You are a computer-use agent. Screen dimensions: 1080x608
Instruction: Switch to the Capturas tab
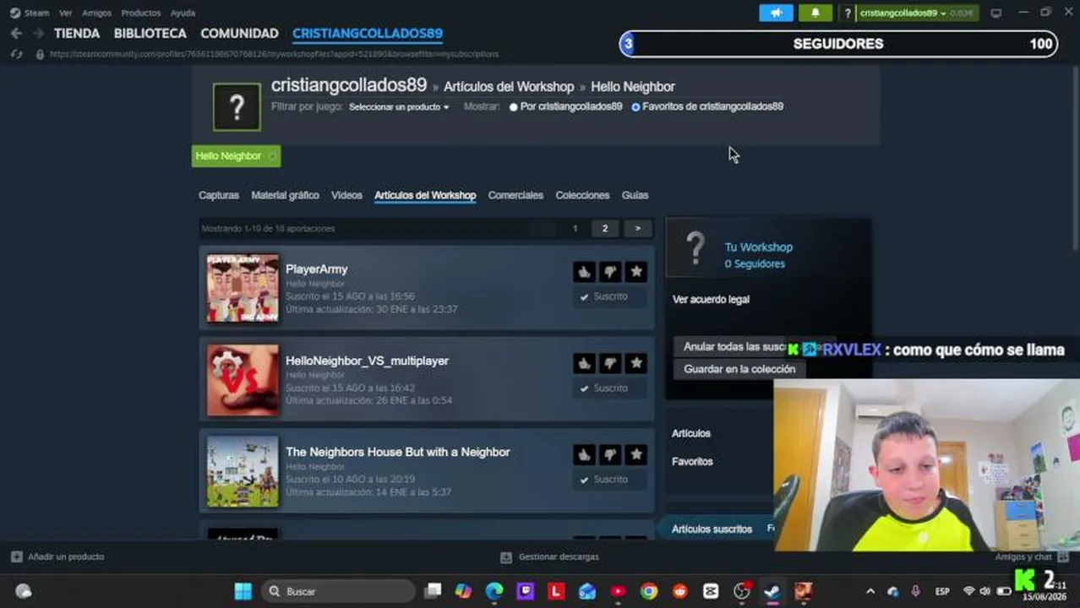[219, 195]
